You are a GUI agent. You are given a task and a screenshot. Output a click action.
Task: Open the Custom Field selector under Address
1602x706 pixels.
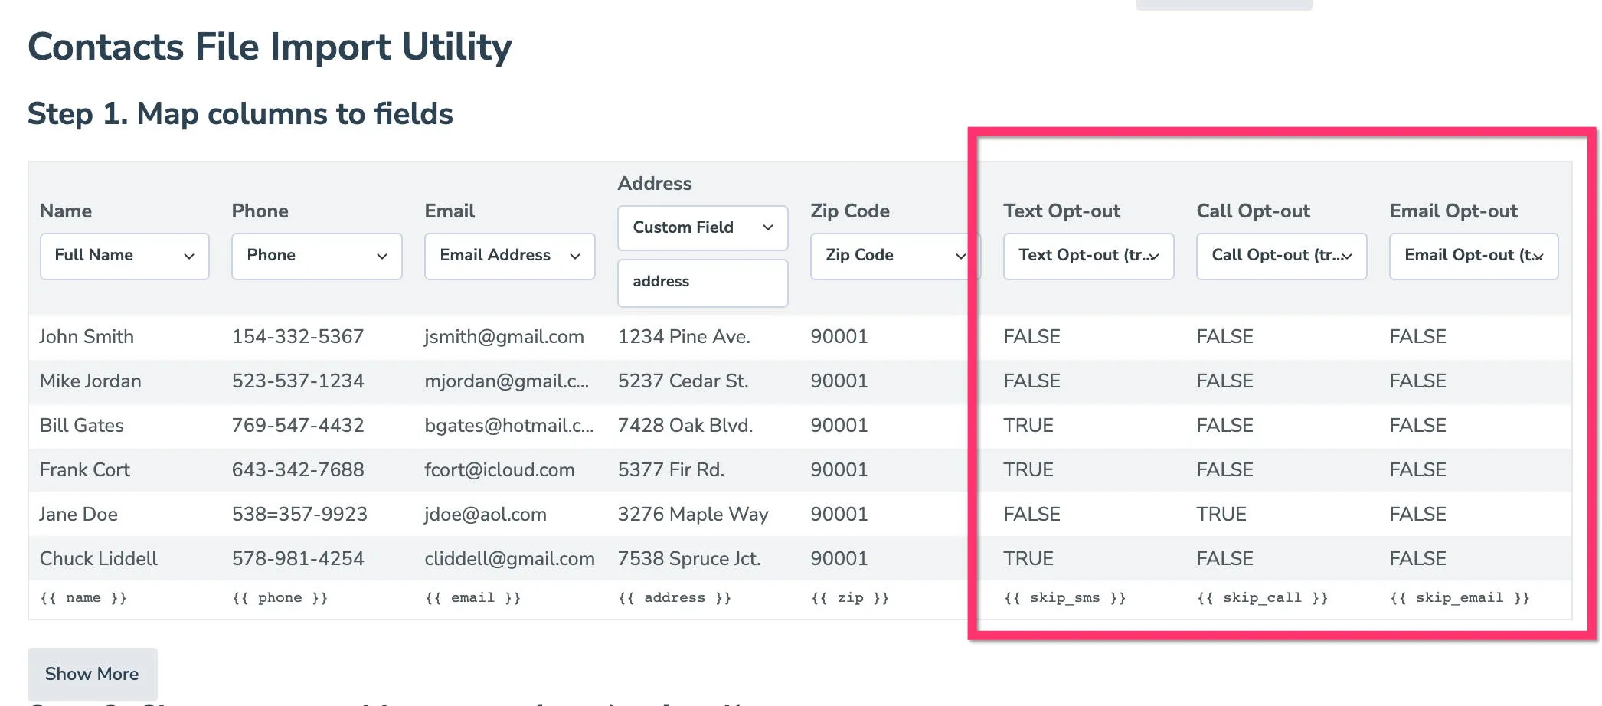[701, 227]
